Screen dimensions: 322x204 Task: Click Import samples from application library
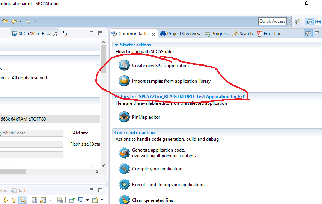171,81
